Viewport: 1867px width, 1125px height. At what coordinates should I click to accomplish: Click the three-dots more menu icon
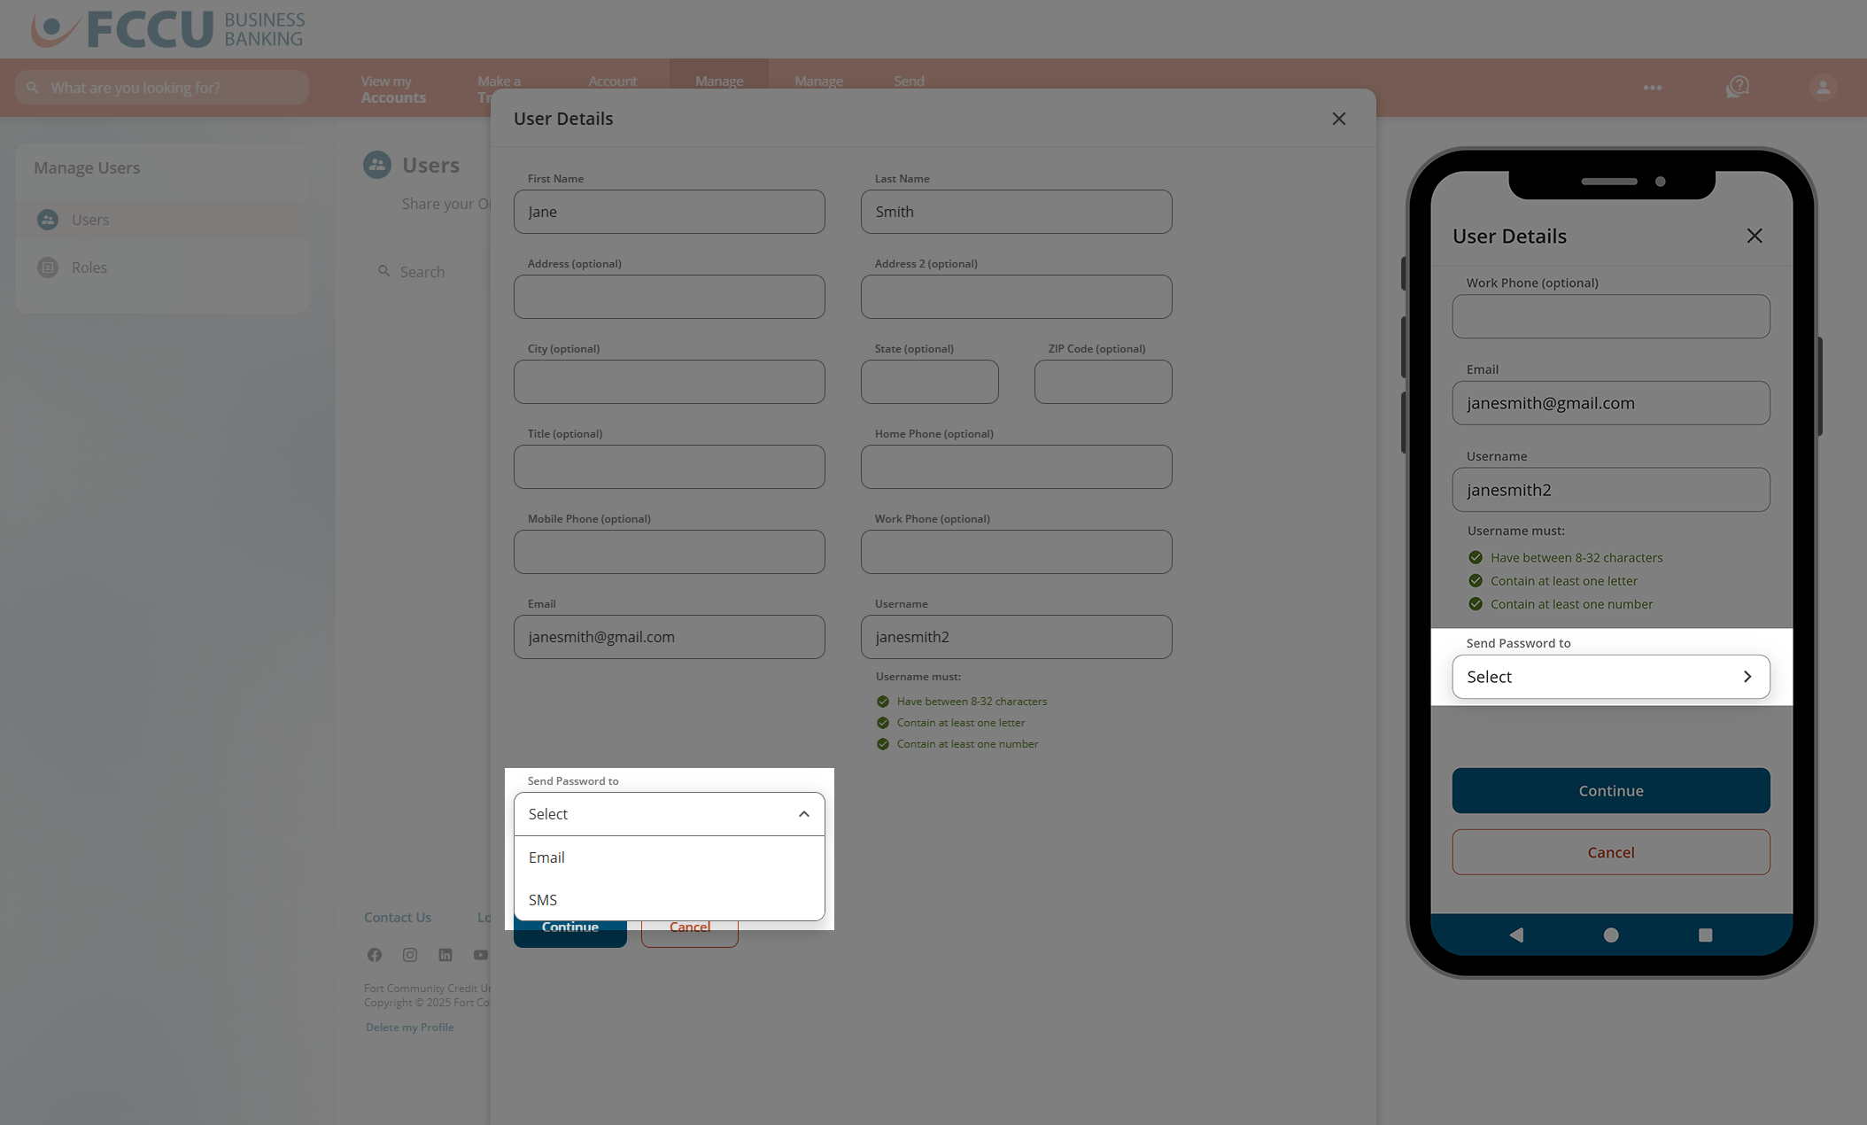[x=1653, y=87]
